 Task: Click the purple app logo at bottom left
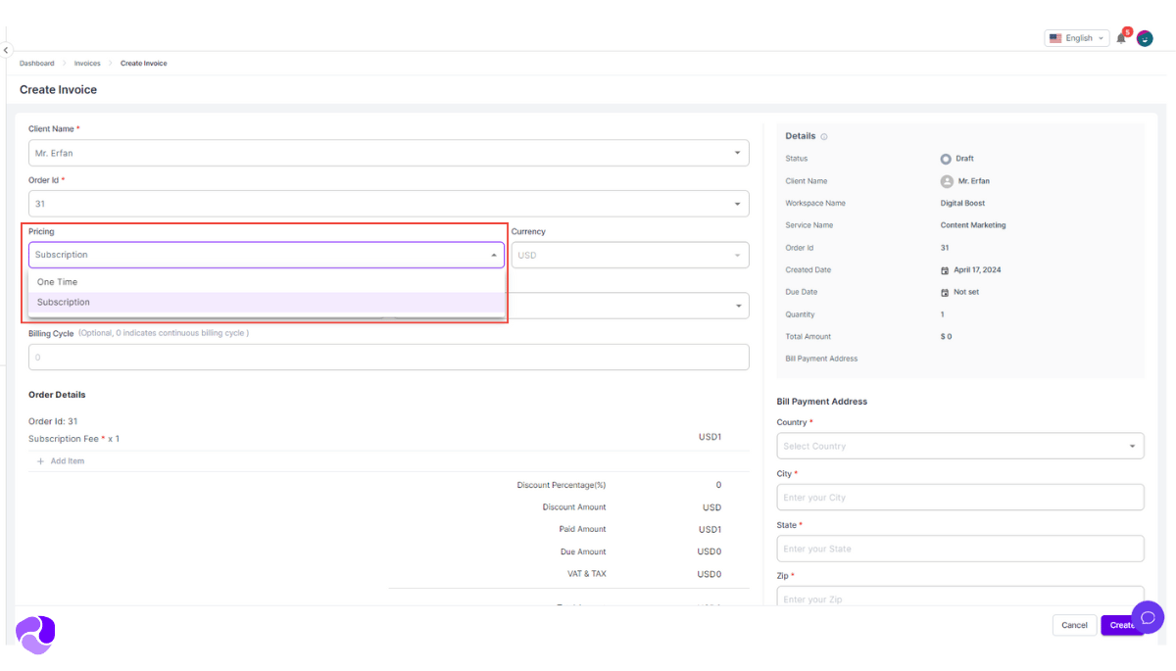(34, 635)
